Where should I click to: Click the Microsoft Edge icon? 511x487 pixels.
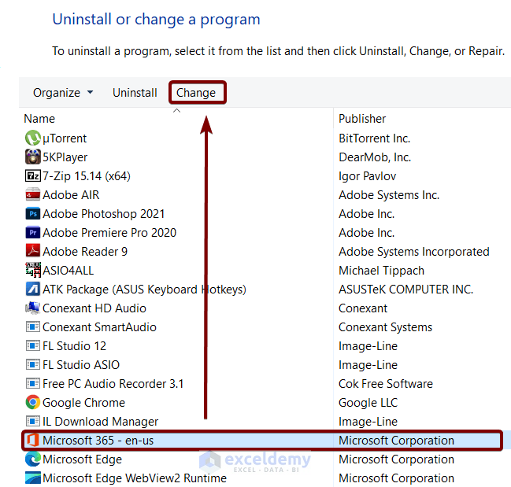(33, 459)
